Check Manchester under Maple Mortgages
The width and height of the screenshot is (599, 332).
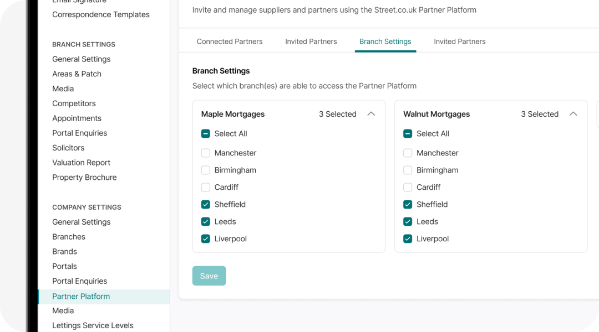[206, 153]
